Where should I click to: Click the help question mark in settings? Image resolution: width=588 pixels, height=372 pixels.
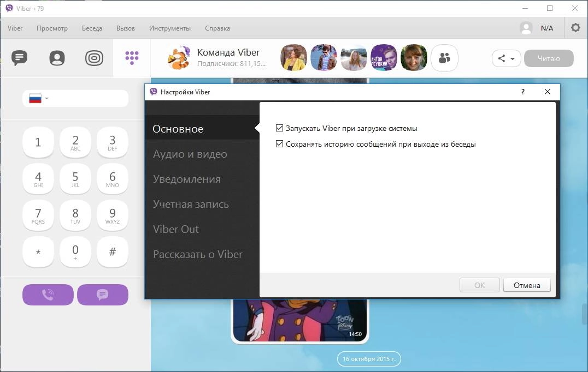pos(523,92)
